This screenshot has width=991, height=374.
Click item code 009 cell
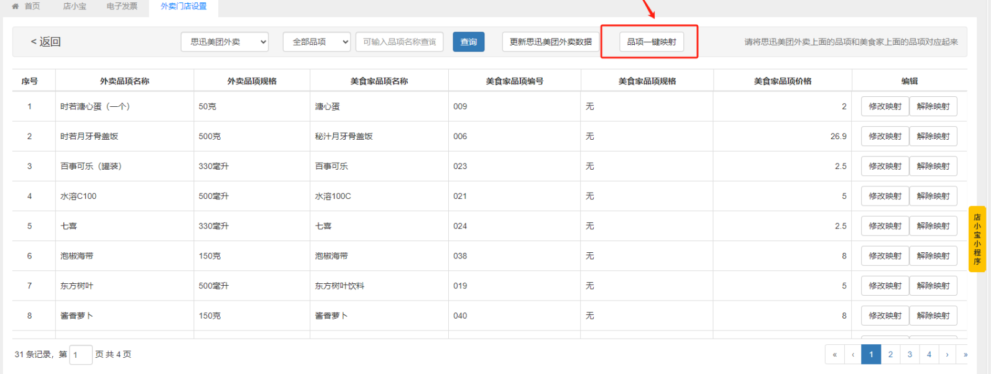coord(514,106)
